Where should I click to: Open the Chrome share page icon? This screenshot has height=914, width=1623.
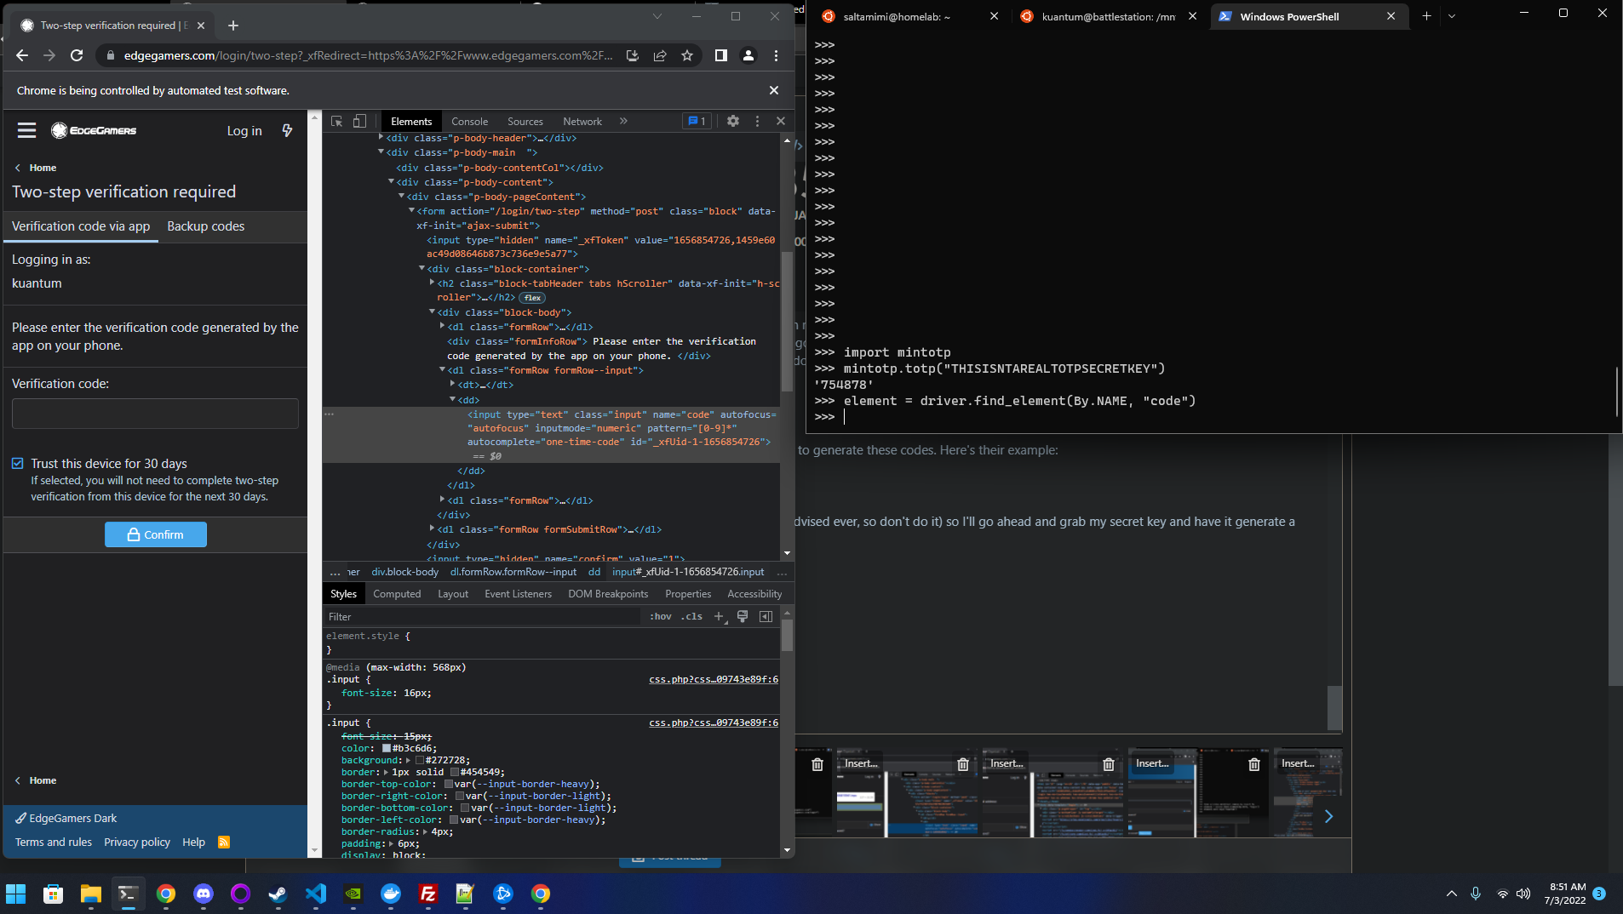[660, 55]
